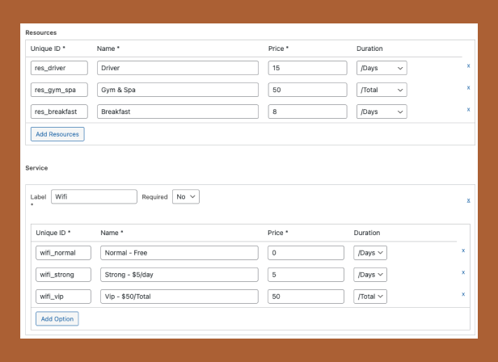Delete the Breakfast resource row
Image resolution: width=498 pixels, height=362 pixels.
(x=468, y=109)
